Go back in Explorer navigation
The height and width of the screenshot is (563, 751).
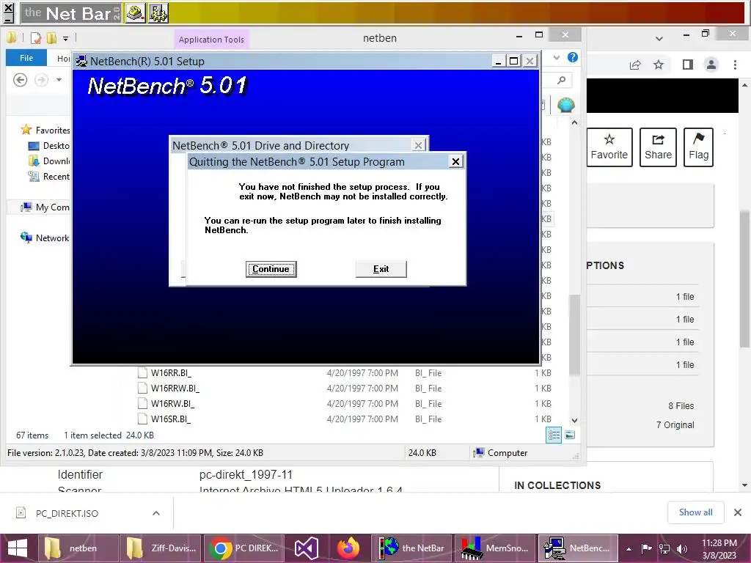click(x=20, y=80)
